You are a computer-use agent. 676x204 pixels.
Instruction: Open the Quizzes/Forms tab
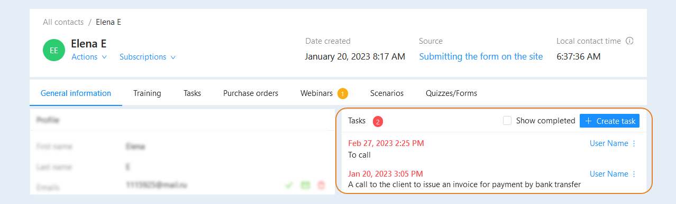451,93
